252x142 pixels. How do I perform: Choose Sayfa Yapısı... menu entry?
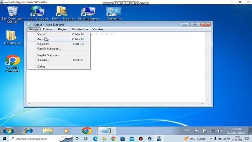[58, 55]
